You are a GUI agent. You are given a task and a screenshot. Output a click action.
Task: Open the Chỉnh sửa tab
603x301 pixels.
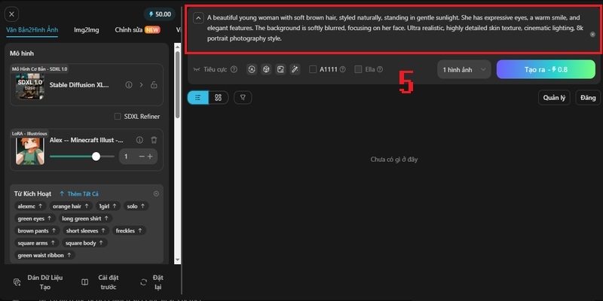pyautogui.click(x=137, y=29)
